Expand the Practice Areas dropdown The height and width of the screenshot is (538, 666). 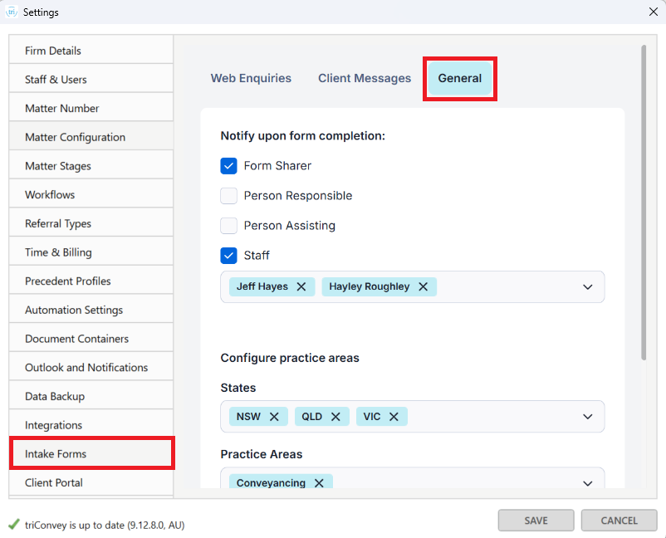588,483
